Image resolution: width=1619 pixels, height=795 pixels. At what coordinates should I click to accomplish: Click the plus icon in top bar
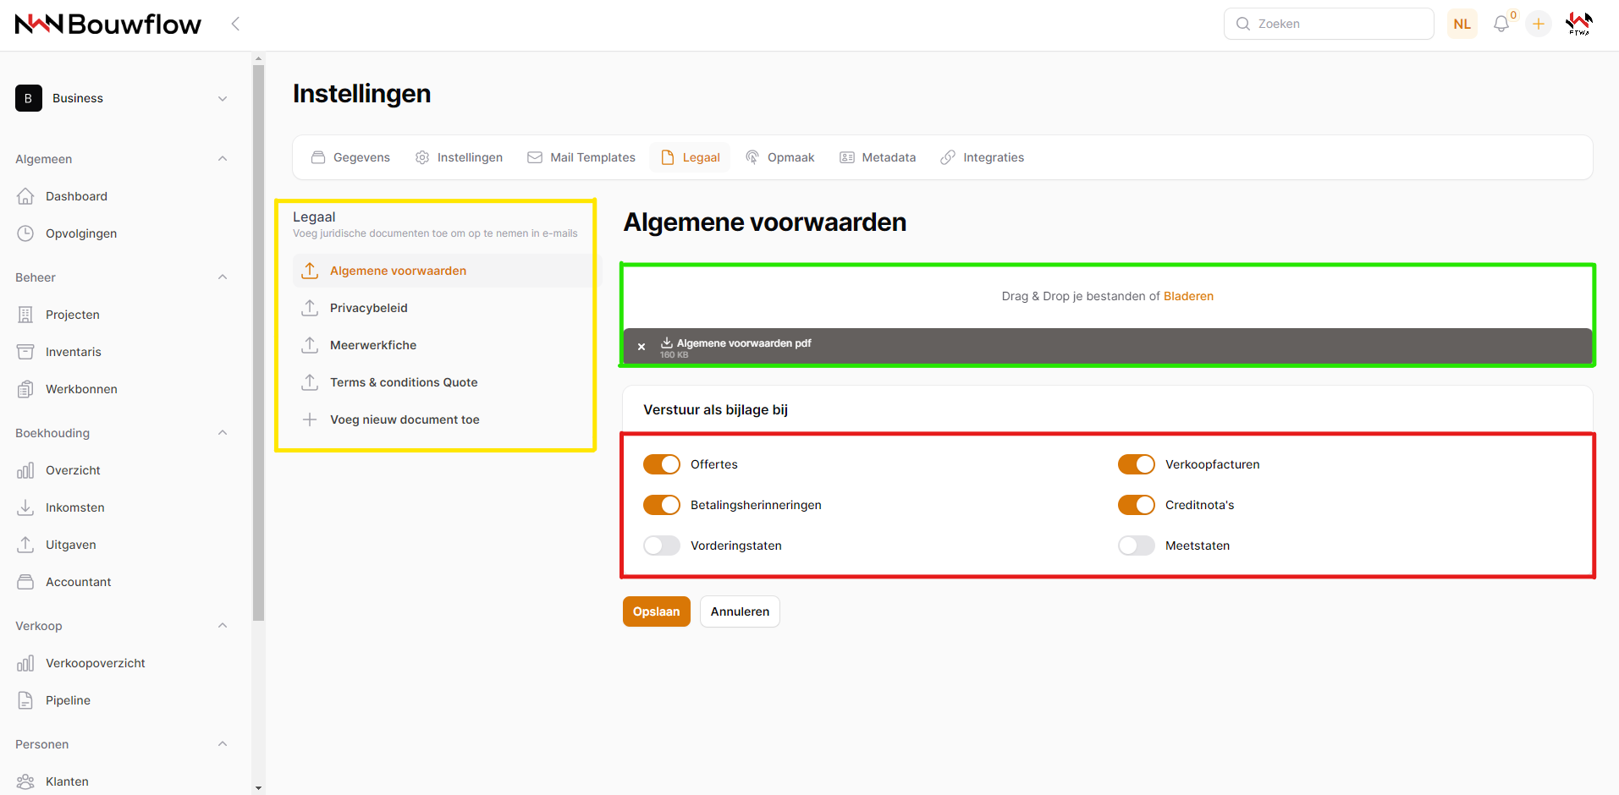(1539, 24)
